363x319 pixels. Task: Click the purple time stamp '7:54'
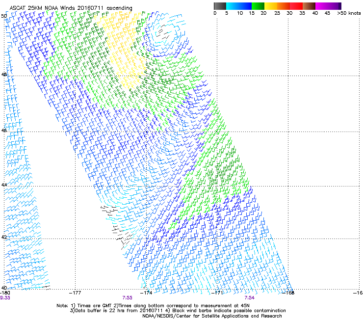click(249, 298)
